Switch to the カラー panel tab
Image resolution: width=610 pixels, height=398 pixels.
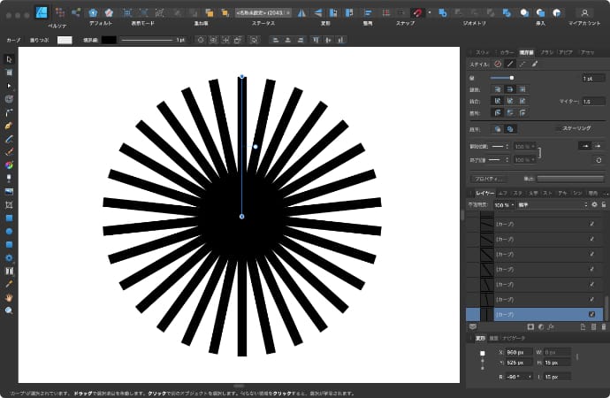tap(506, 52)
